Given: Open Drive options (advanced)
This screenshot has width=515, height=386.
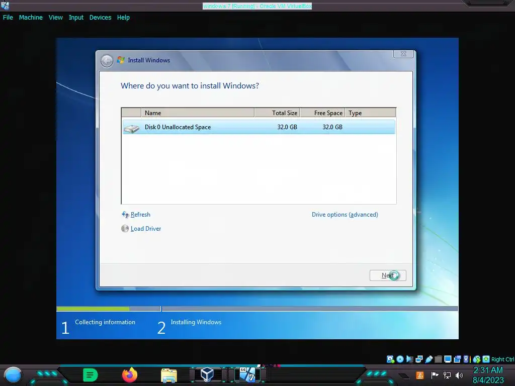Looking at the screenshot, I should pyautogui.click(x=345, y=214).
